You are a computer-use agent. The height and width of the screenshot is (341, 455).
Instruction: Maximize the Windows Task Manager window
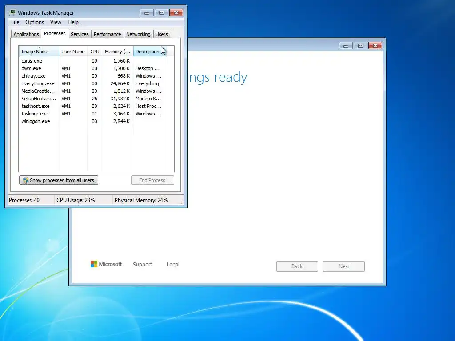pyautogui.click(x=161, y=13)
